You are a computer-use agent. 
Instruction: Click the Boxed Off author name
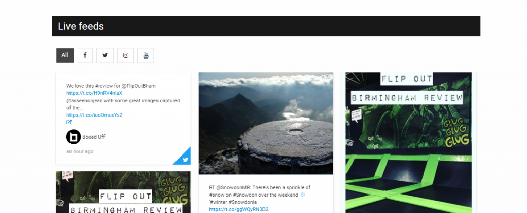point(94,137)
